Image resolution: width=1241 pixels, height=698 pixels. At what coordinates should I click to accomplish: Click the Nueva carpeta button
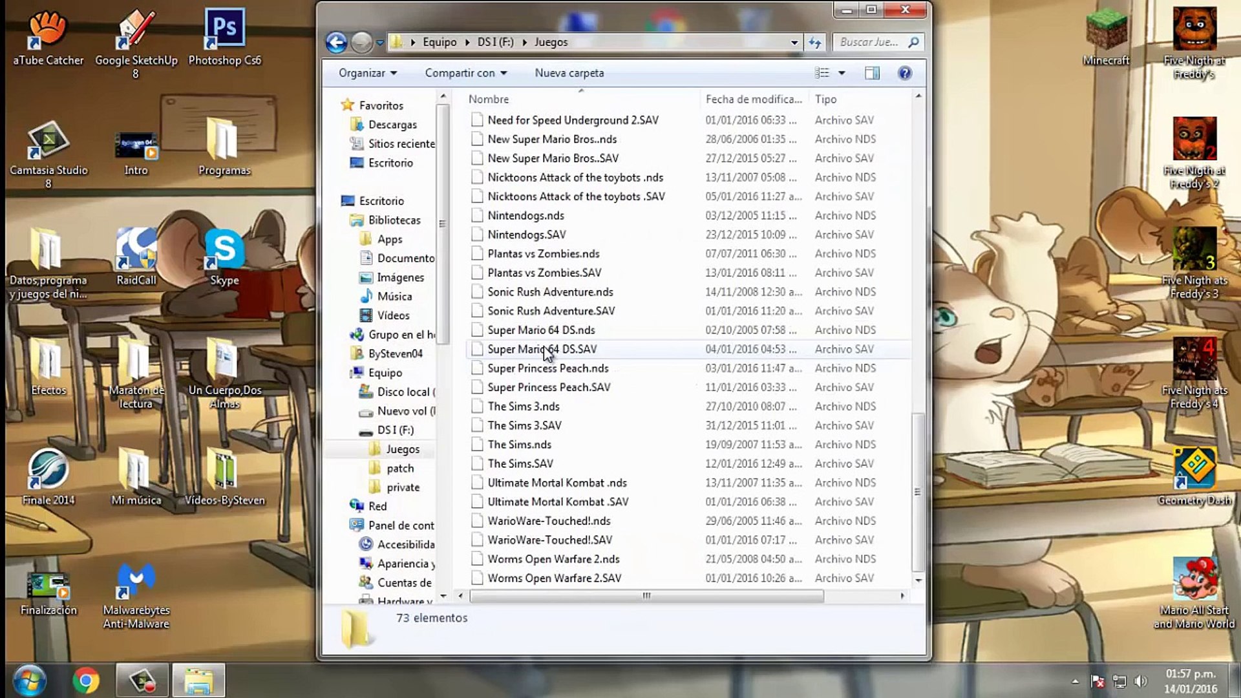[x=569, y=73]
